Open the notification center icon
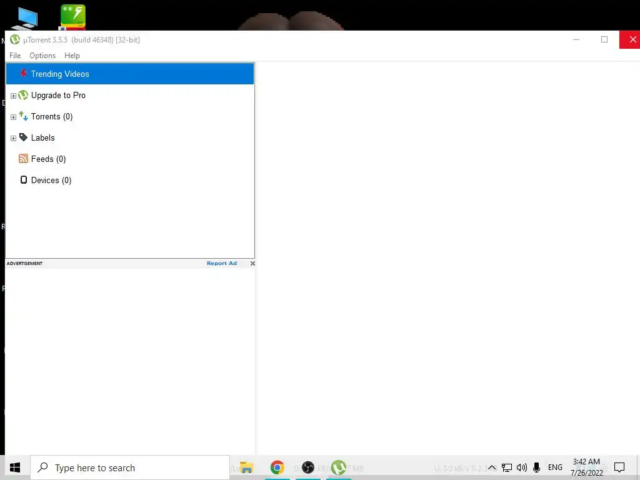640x480 pixels. 619,467
